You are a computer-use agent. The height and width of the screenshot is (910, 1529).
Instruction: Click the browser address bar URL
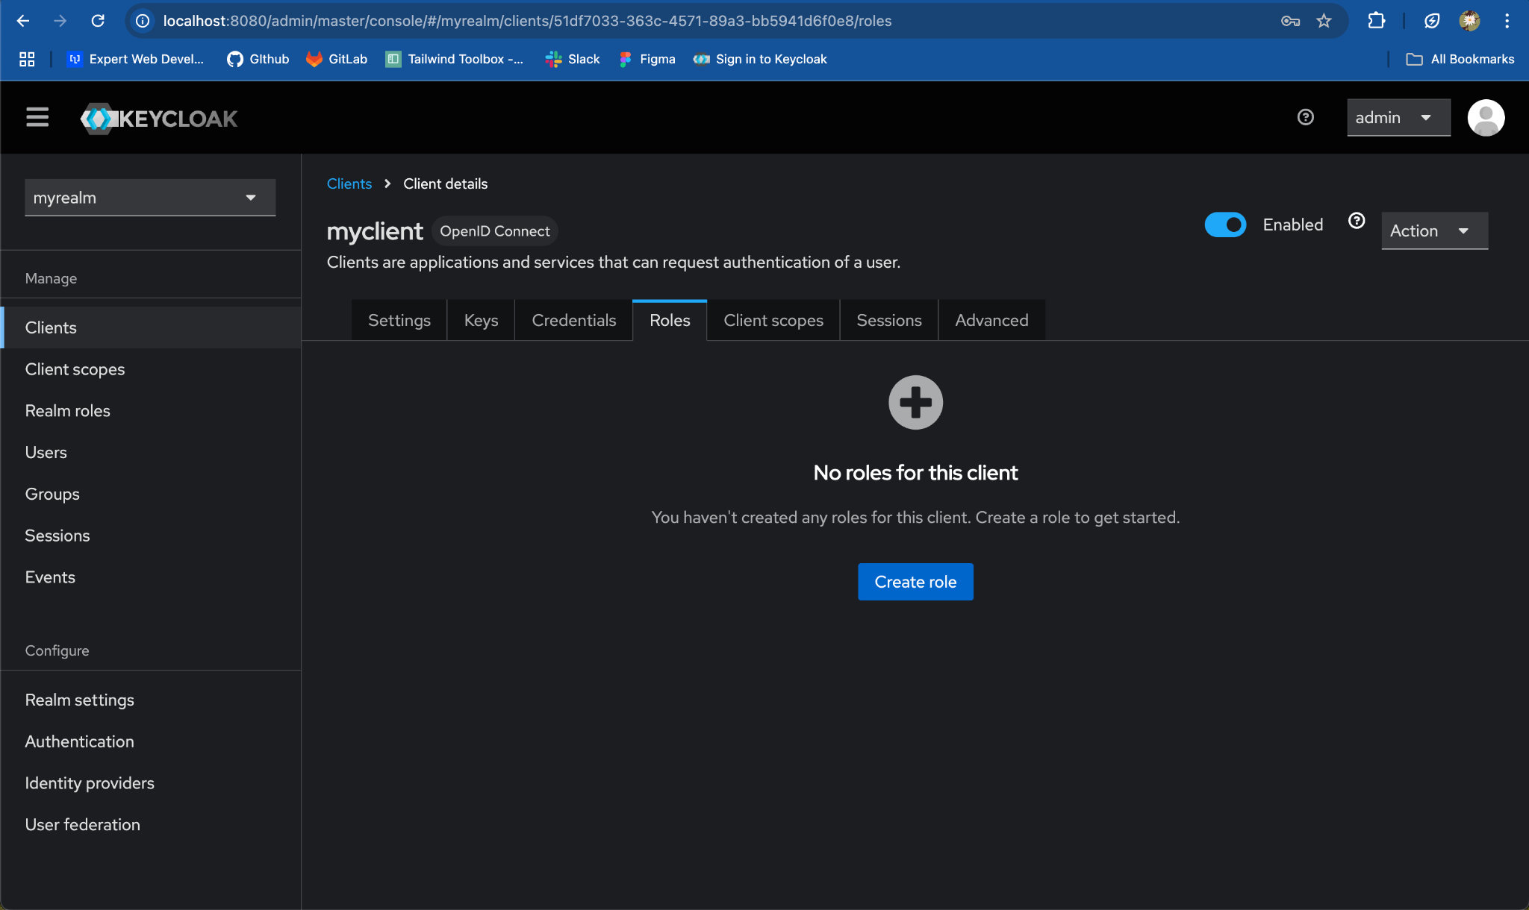[x=527, y=21]
